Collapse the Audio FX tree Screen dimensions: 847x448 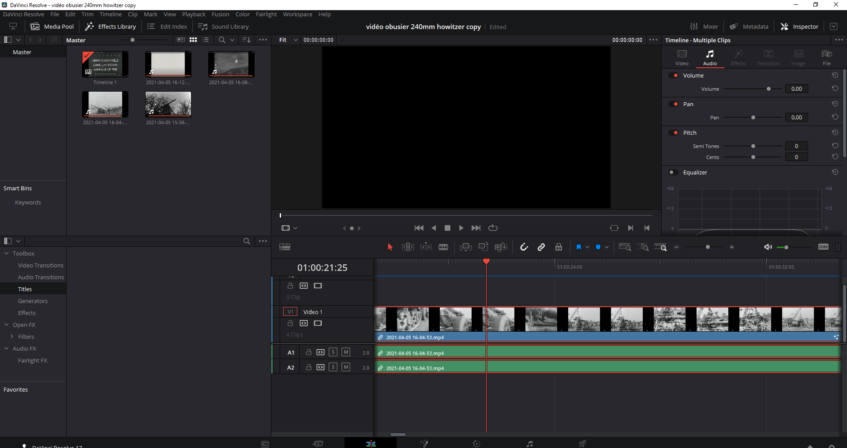tap(7, 348)
